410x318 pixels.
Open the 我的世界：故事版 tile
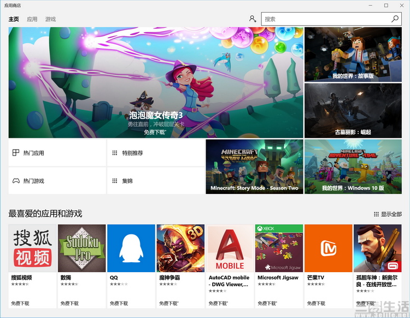(x=353, y=54)
